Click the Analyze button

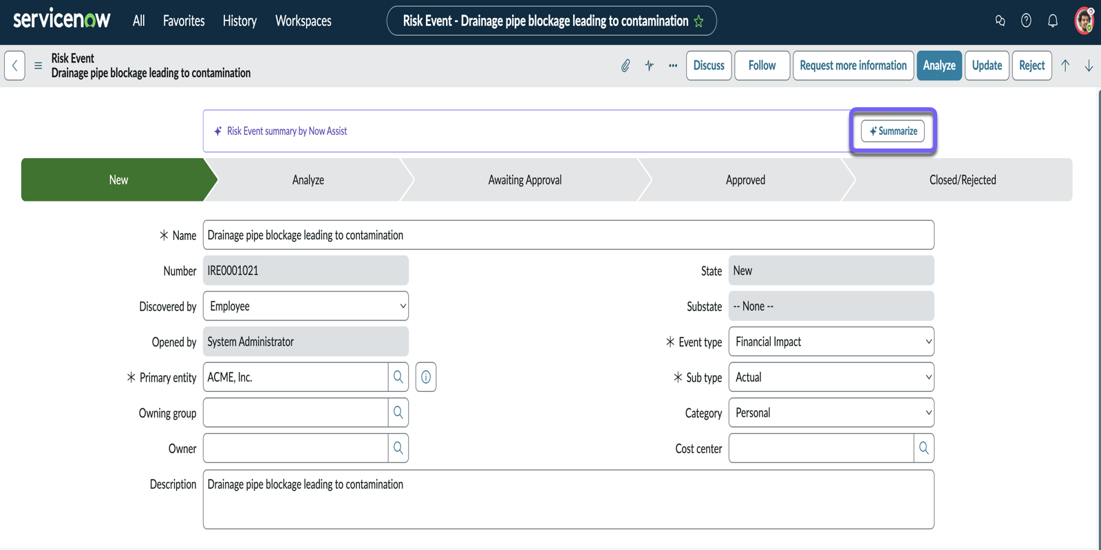point(939,65)
